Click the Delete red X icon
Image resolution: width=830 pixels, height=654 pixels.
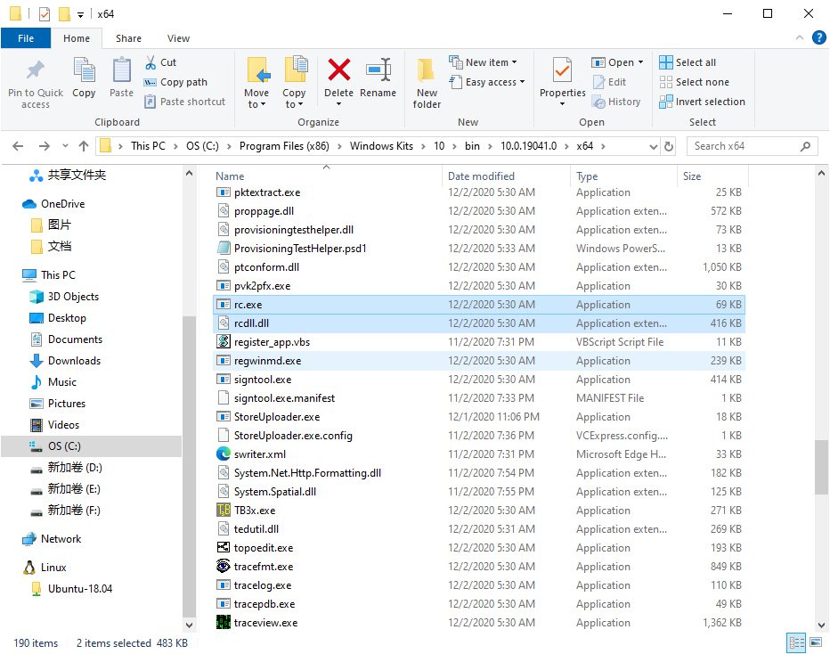[338, 71]
